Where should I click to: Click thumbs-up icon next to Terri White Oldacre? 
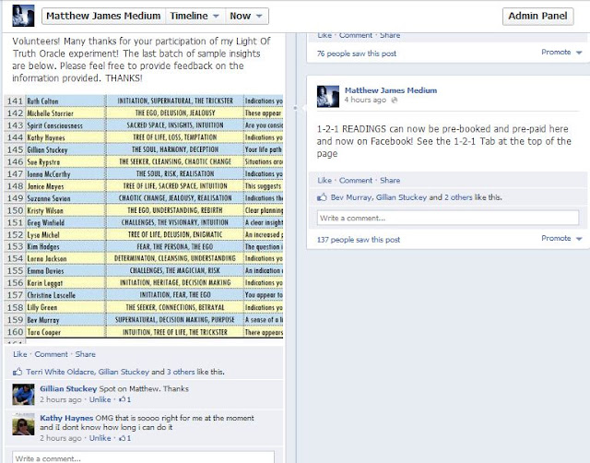pos(18,372)
